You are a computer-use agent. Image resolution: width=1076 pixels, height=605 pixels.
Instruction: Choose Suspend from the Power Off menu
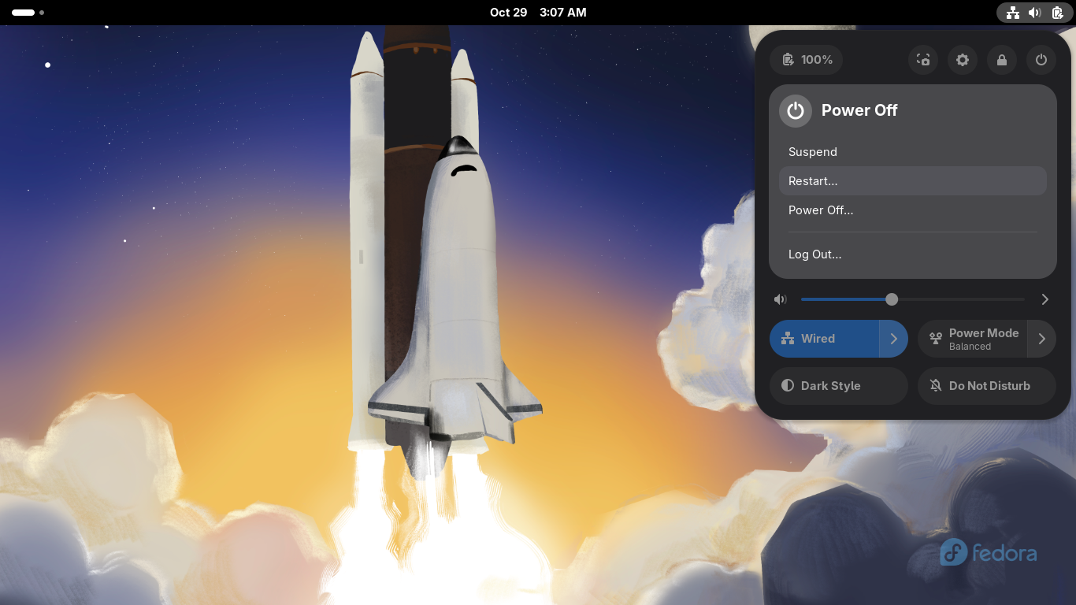pyautogui.click(x=913, y=152)
